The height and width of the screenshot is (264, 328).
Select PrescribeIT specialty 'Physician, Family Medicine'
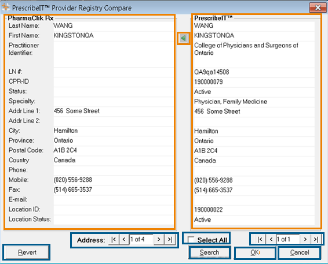pyautogui.click(x=254, y=102)
